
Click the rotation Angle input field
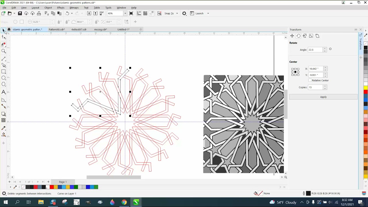tap(315, 50)
